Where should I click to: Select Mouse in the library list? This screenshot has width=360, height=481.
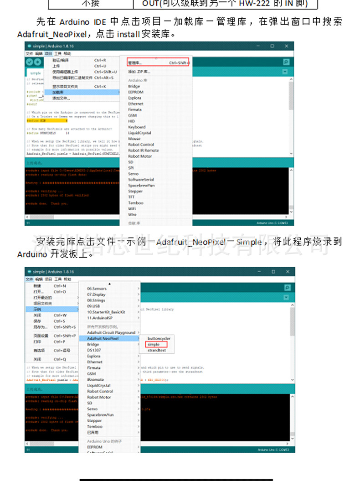tap(134, 139)
